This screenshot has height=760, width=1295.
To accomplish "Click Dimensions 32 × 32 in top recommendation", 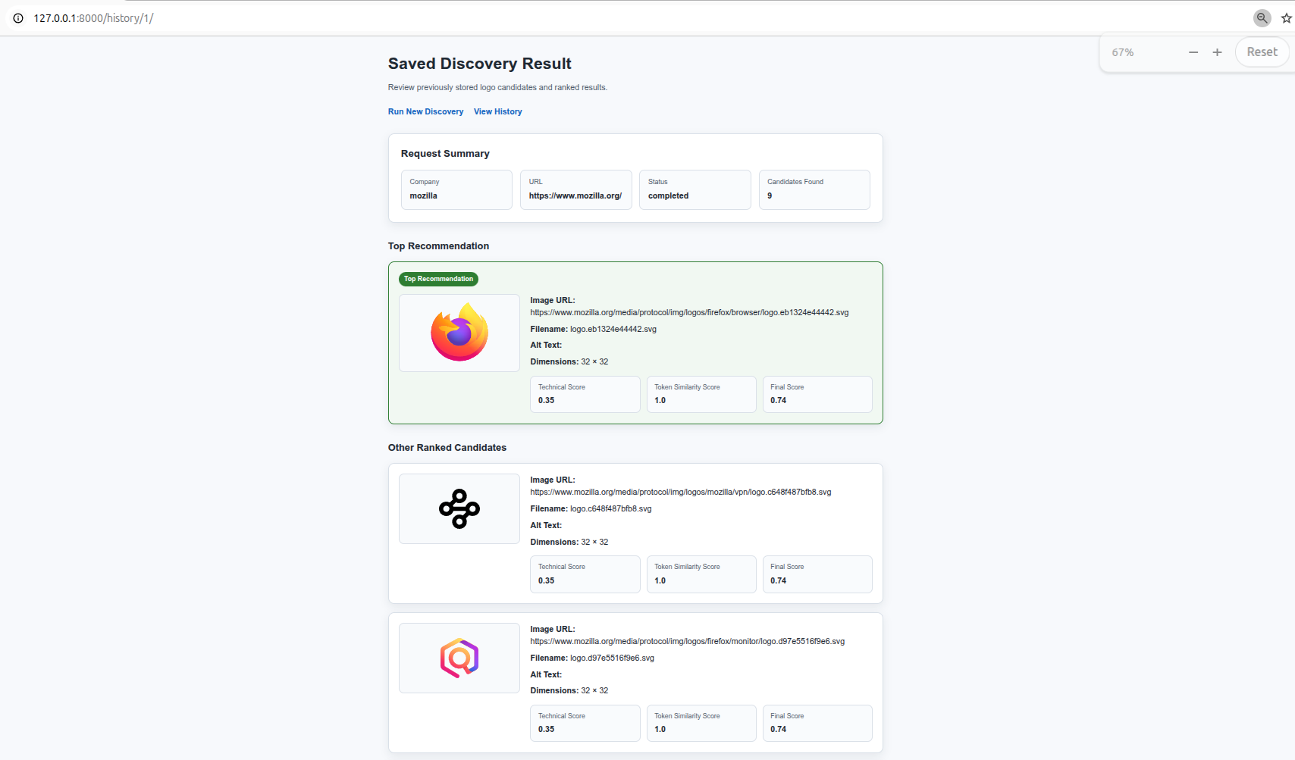I will click(569, 361).
